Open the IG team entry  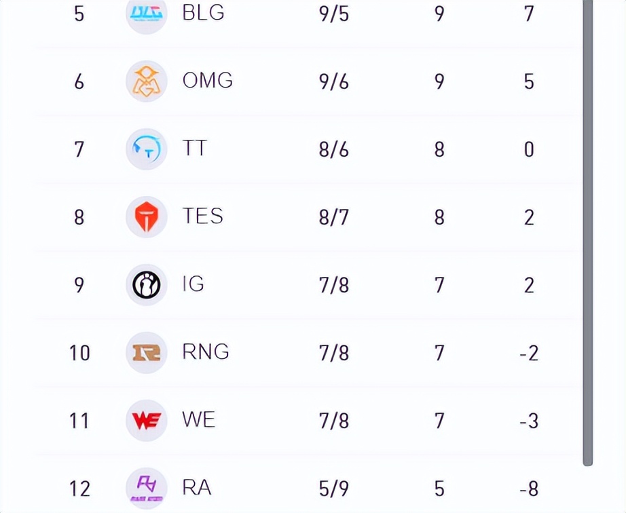pos(193,284)
